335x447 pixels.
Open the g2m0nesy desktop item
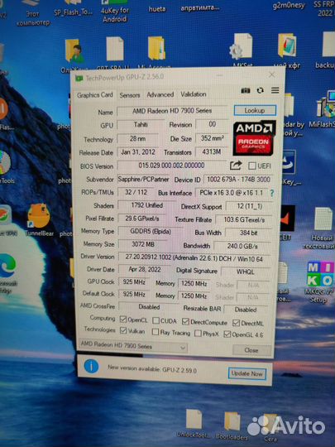[289, 6]
